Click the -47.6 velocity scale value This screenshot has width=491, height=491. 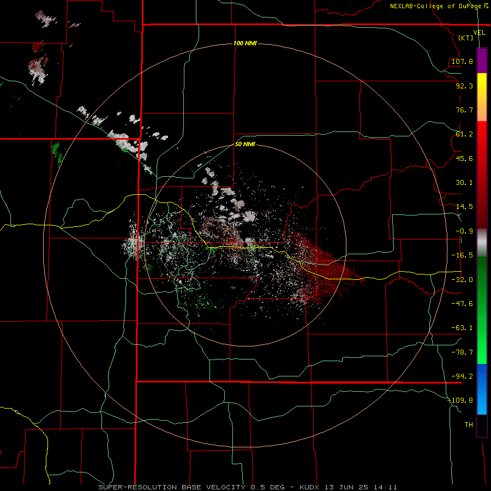(x=462, y=304)
